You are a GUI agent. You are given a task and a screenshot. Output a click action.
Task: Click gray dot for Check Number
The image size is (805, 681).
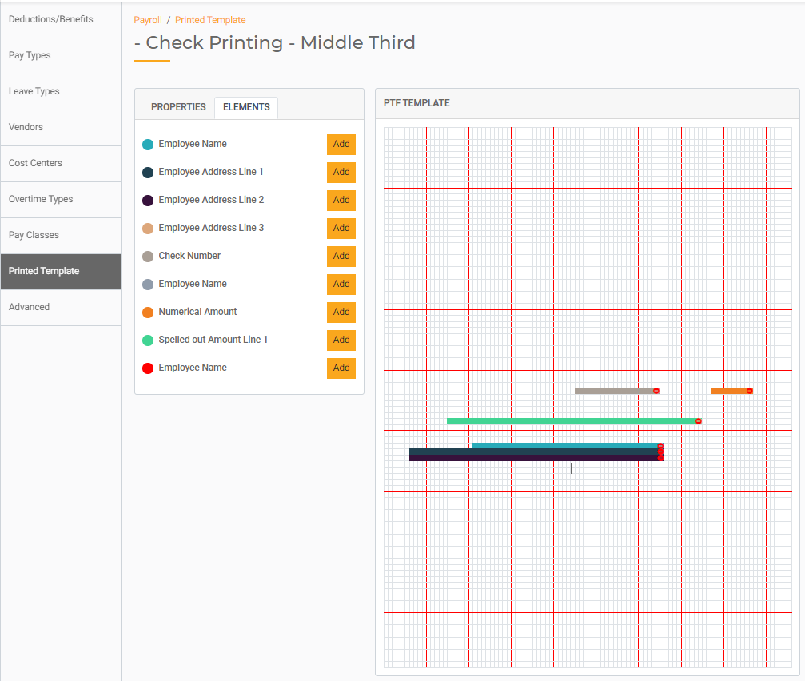148,257
